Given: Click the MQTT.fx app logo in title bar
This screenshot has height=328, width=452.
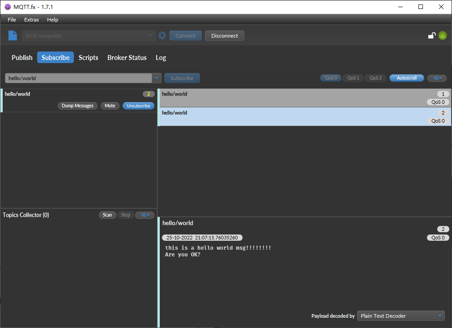Looking at the screenshot, I should [8, 7].
